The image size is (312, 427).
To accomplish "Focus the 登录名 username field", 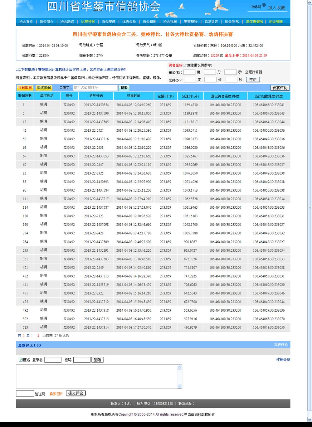I will point(53,360).
